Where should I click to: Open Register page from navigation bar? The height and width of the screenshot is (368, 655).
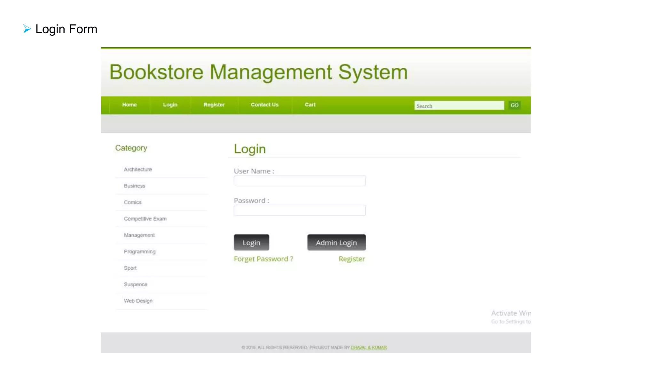(x=214, y=105)
